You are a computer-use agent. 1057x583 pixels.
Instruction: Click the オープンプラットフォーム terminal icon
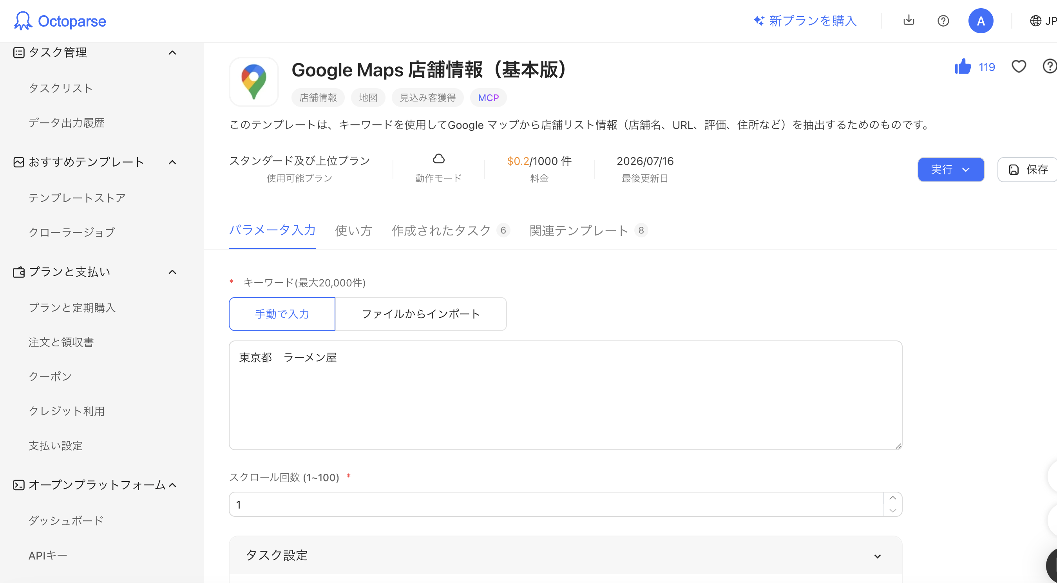[18, 485]
